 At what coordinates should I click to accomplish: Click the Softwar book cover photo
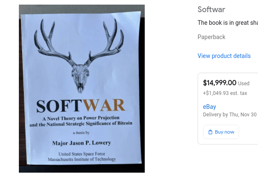(82, 89)
